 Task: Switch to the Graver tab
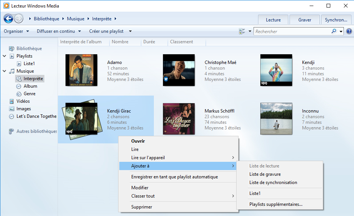click(x=305, y=20)
